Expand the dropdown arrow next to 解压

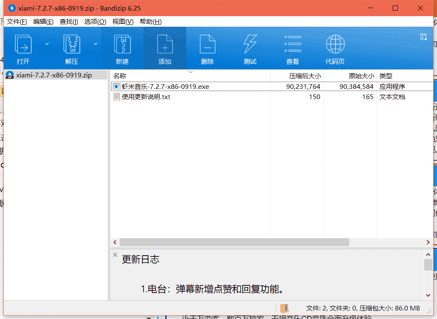[95, 44]
